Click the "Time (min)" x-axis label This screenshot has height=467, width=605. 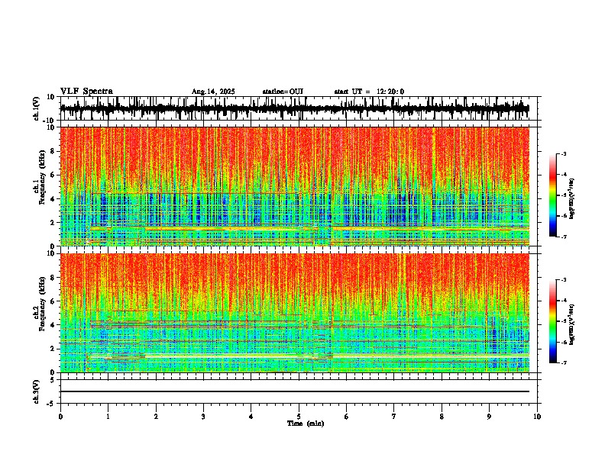tap(306, 424)
